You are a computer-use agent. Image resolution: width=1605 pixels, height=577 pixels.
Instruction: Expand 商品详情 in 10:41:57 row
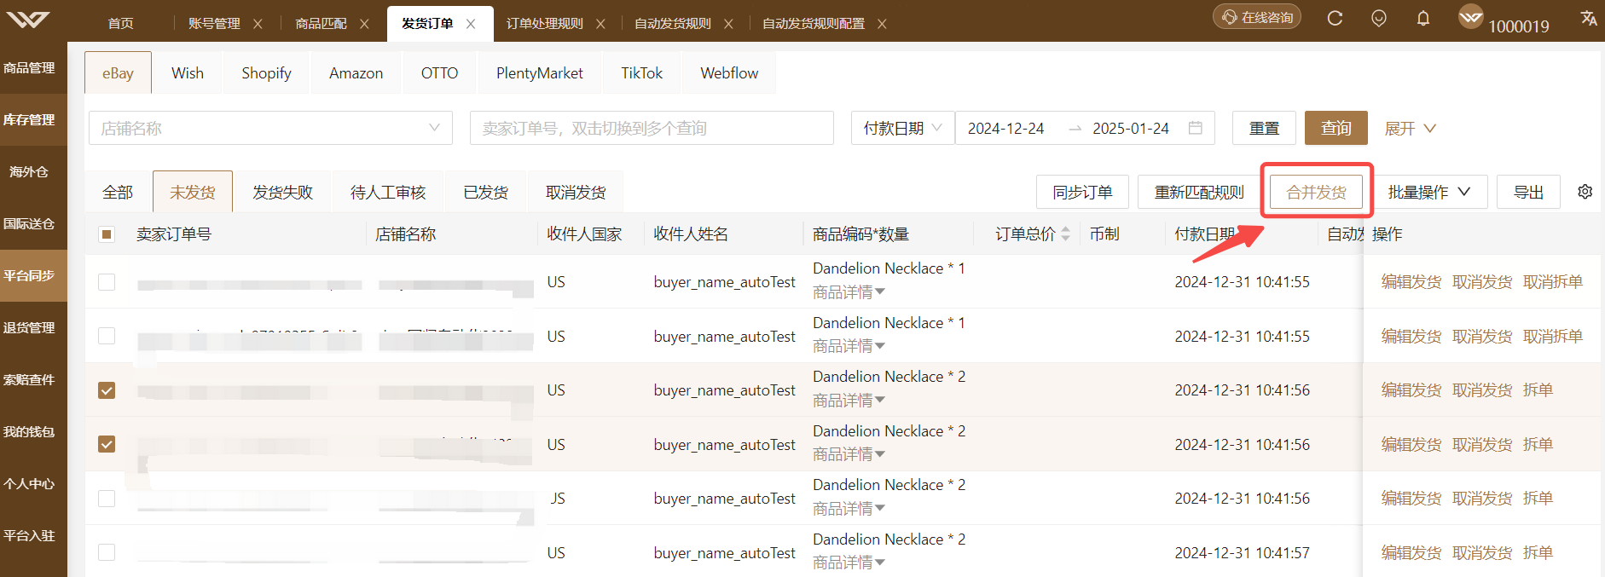click(849, 563)
